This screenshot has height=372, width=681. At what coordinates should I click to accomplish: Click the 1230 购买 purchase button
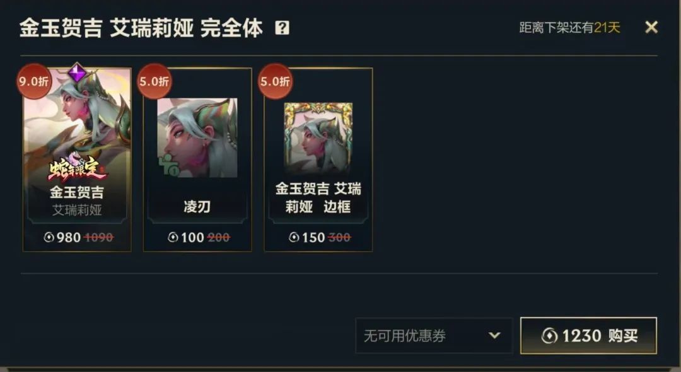click(x=588, y=335)
